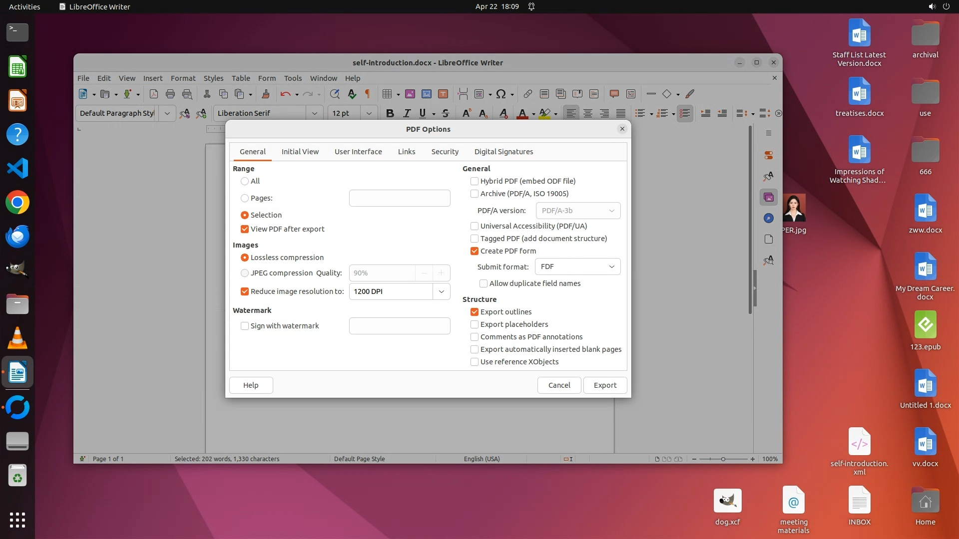Viewport: 959px width, 539px height.
Task: Click the Print toolbar icon
Action: coord(170,94)
